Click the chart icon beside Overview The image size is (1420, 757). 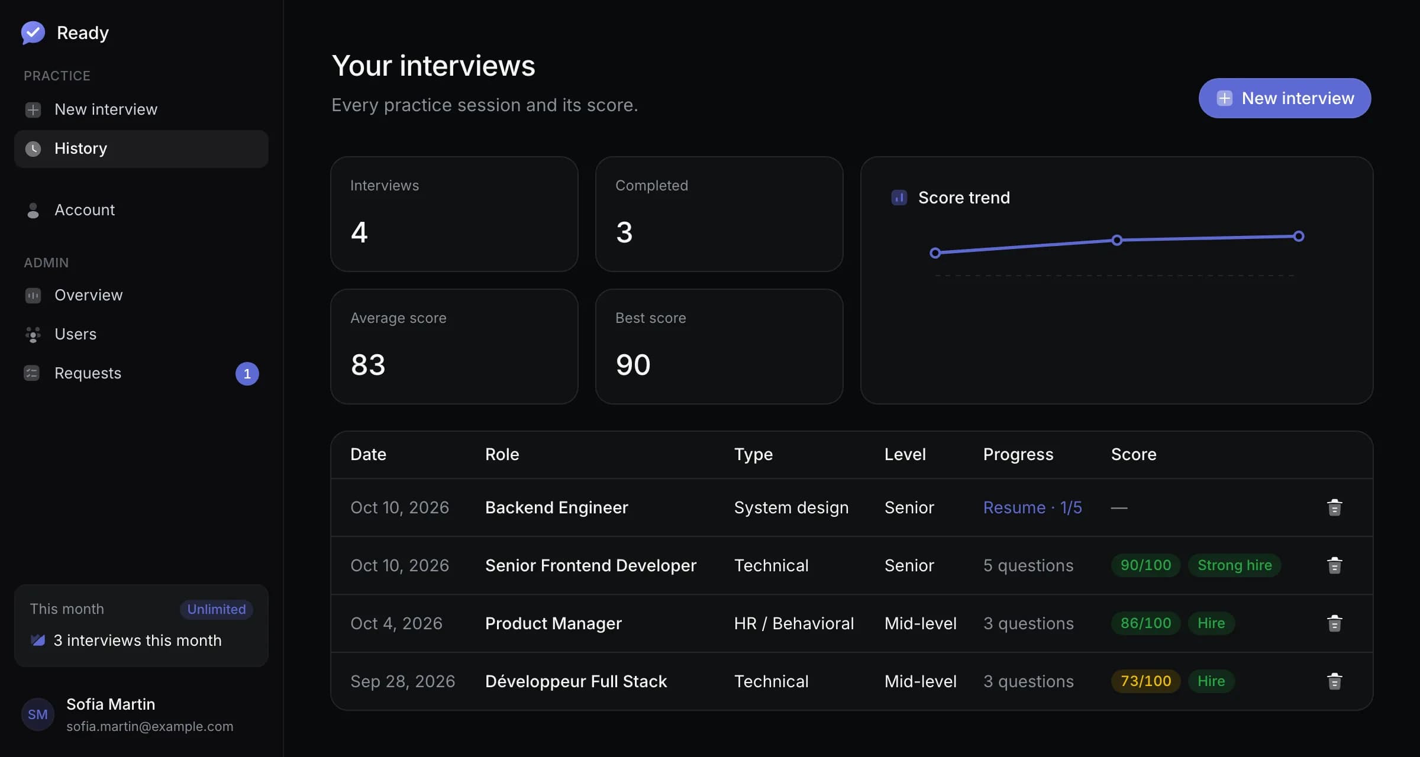pos(33,295)
